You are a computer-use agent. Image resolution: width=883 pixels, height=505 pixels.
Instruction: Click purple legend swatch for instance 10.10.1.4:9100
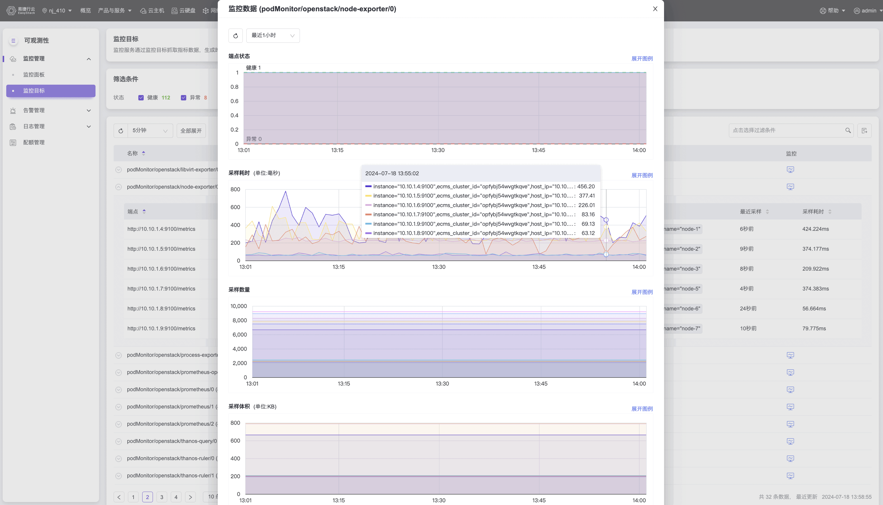(x=368, y=187)
